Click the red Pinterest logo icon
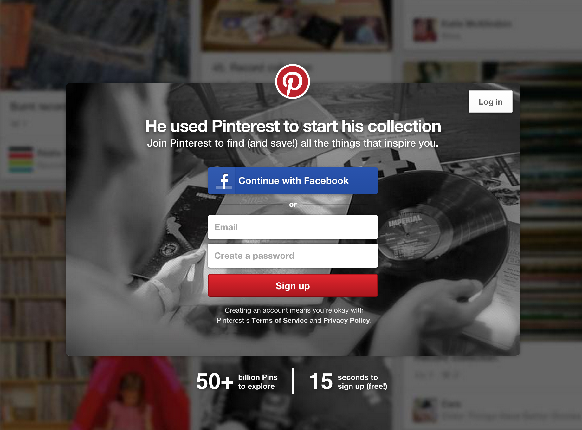This screenshot has height=430, width=582. click(292, 81)
